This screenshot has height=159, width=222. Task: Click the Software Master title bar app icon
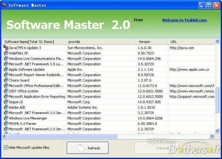coord(4,5)
